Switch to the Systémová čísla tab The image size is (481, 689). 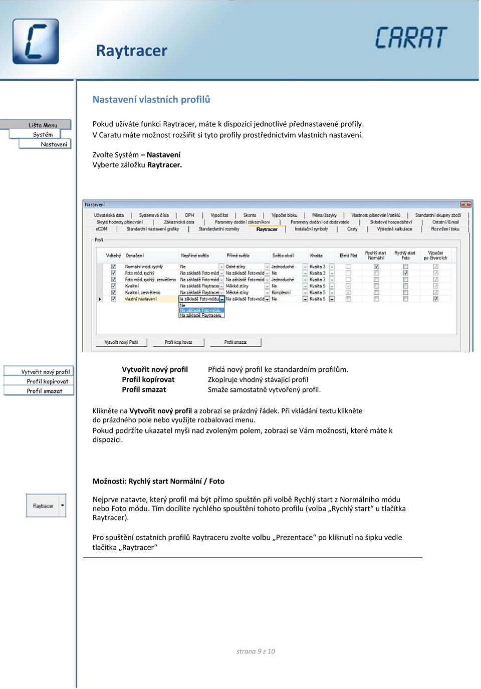coord(154,215)
